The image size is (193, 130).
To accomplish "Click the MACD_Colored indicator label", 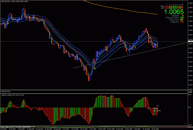I will pyautogui.click(x=12, y=95).
